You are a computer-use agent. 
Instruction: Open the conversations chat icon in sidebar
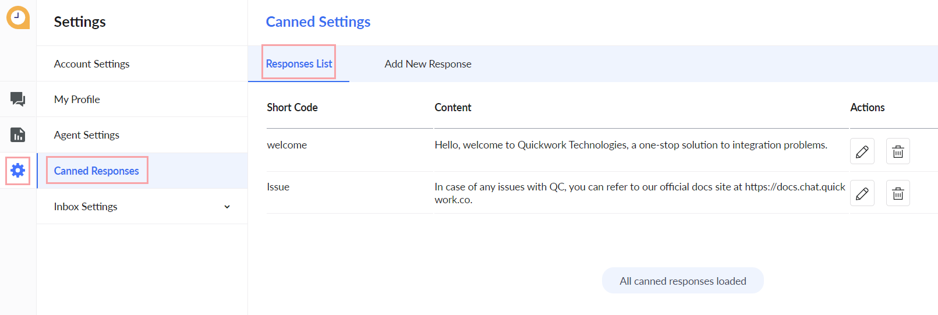tap(17, 99)
